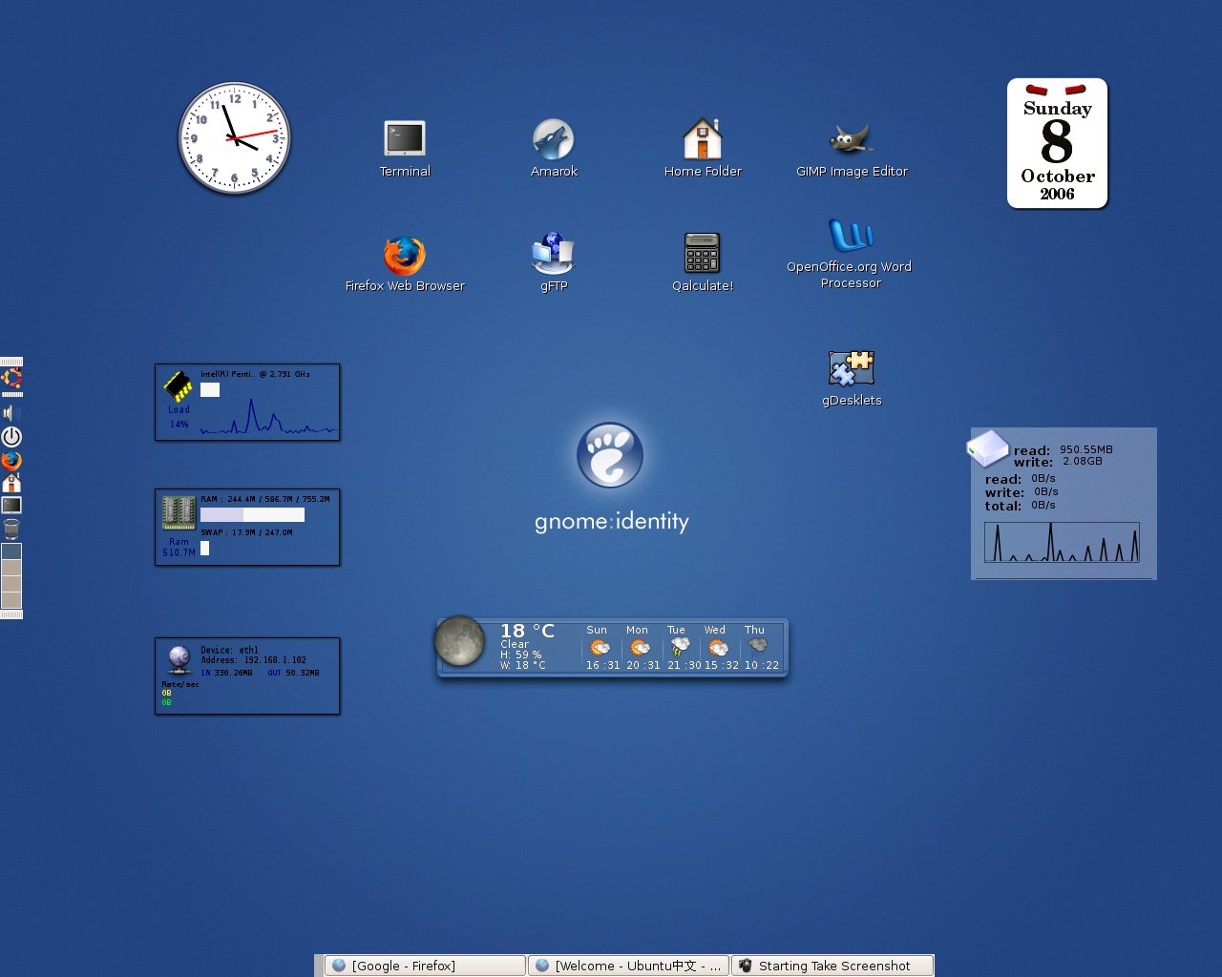This screenshot has width=1222, height=977.
Task: Switch to second workspace in pager
Action: 11,568
